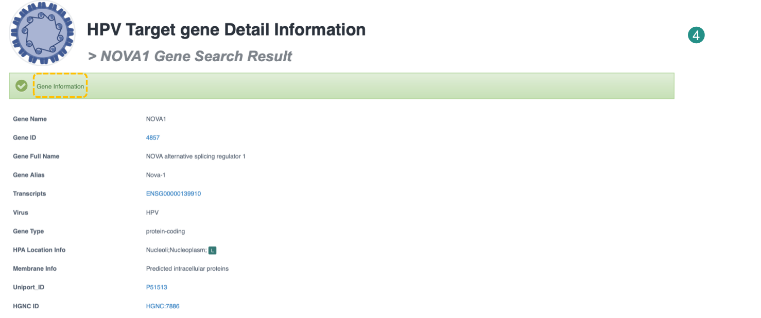761x318 pixels.
Task: Click the Gene Name value NOVA1
Action: (x=156, y=119)
